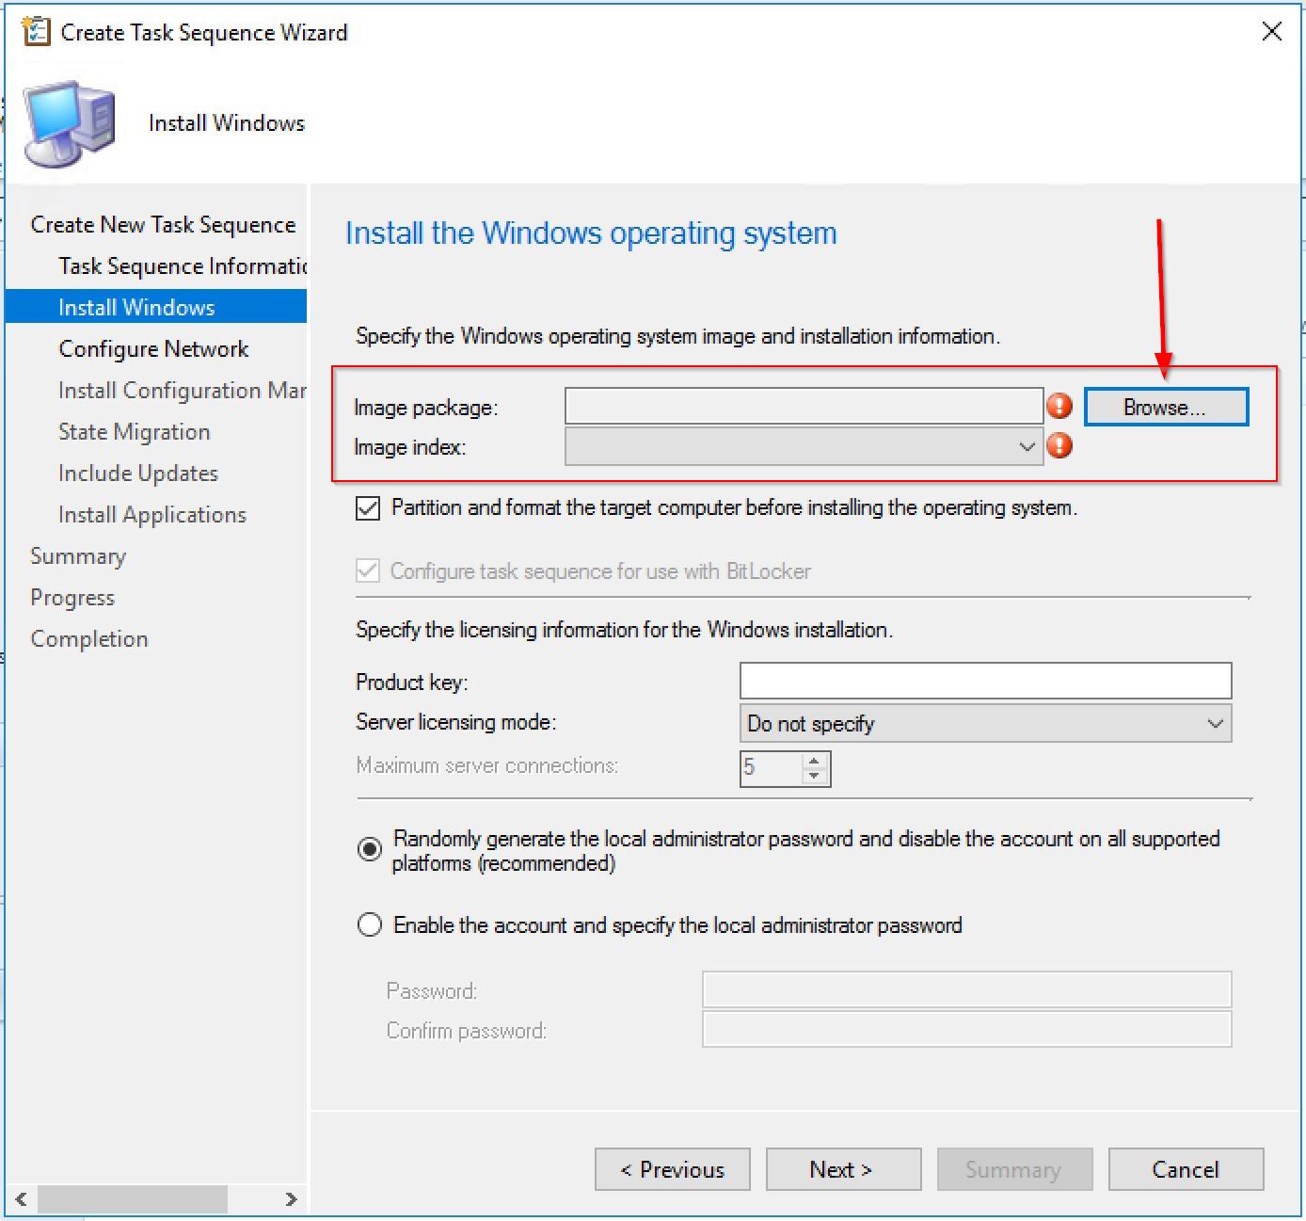Increase Maximum server connections with up arrow
Screen dimensions: 1306x1221
click(814, 761)
